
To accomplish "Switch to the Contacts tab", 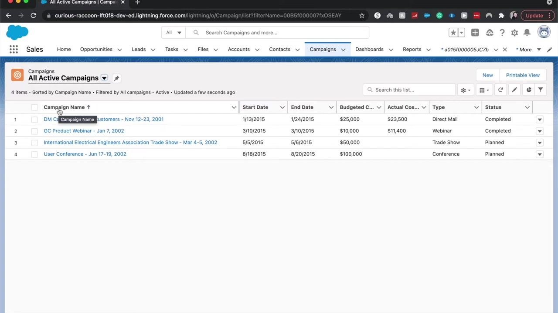I will pyautogui.click(x=280, y=50).
